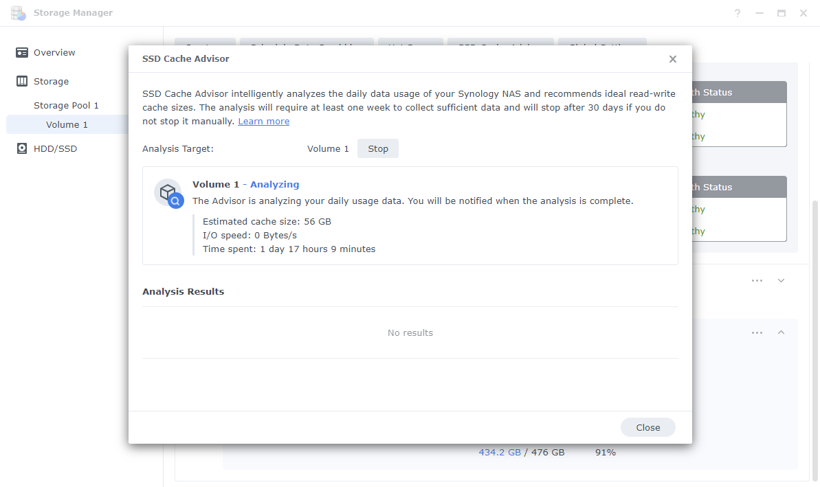This screenshot has width=820, height=487.
Task: Open the lower three-dots more options menu
Action: point(757,333)
